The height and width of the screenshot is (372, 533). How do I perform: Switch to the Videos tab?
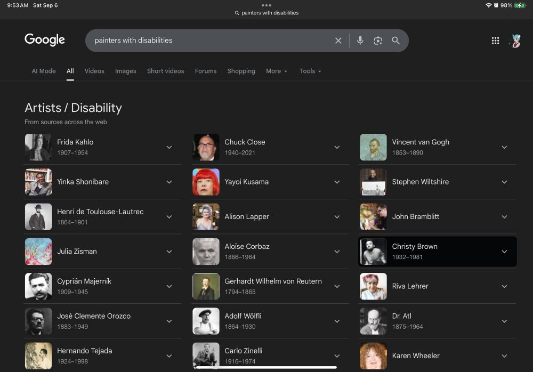click(94, 71)
